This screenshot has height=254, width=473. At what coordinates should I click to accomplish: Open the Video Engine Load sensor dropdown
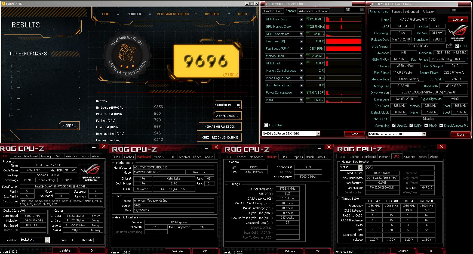[301, 78]
